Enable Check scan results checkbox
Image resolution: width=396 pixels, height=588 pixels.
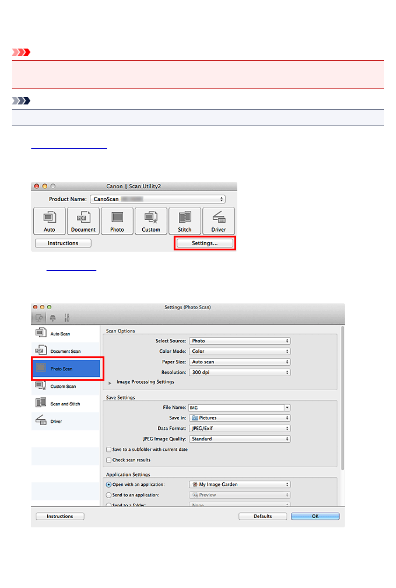(109, 460)
